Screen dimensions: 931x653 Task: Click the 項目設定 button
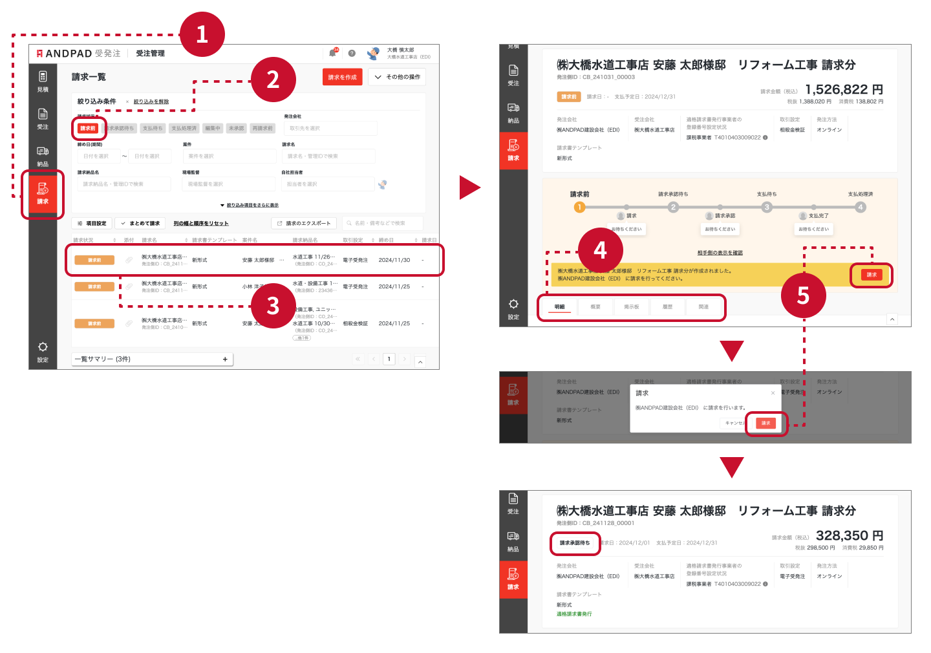[x=92, y=223]
